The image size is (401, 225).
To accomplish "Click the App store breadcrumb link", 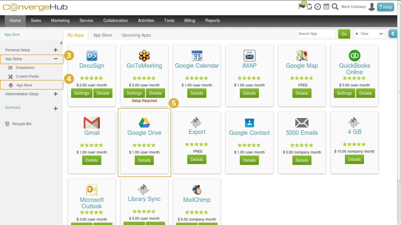I will point(12,35).
